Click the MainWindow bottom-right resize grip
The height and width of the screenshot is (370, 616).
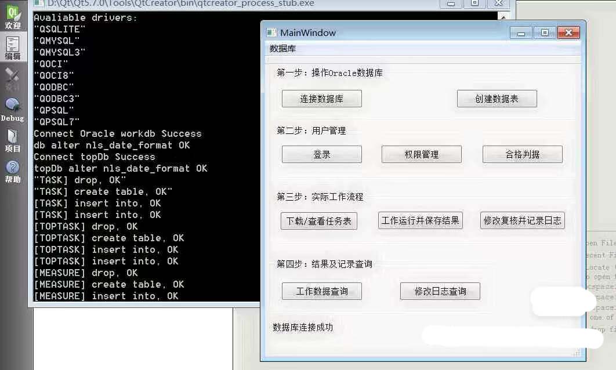tap(576, 353)
